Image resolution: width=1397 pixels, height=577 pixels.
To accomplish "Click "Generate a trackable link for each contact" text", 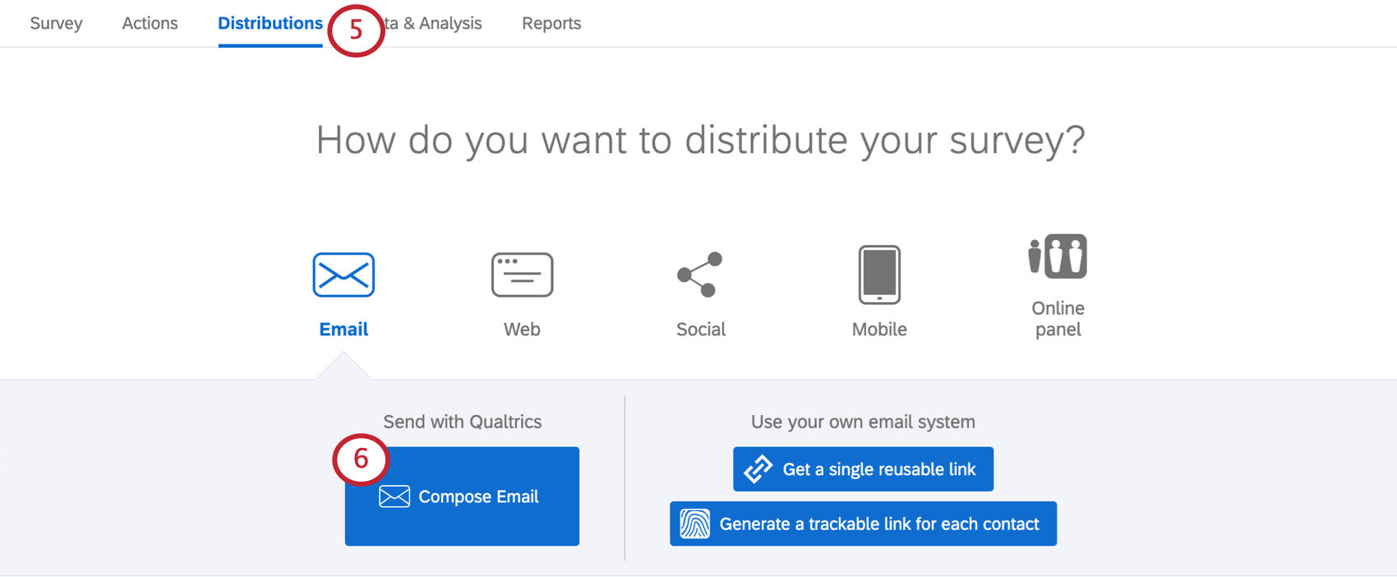I will coord(879,524).
